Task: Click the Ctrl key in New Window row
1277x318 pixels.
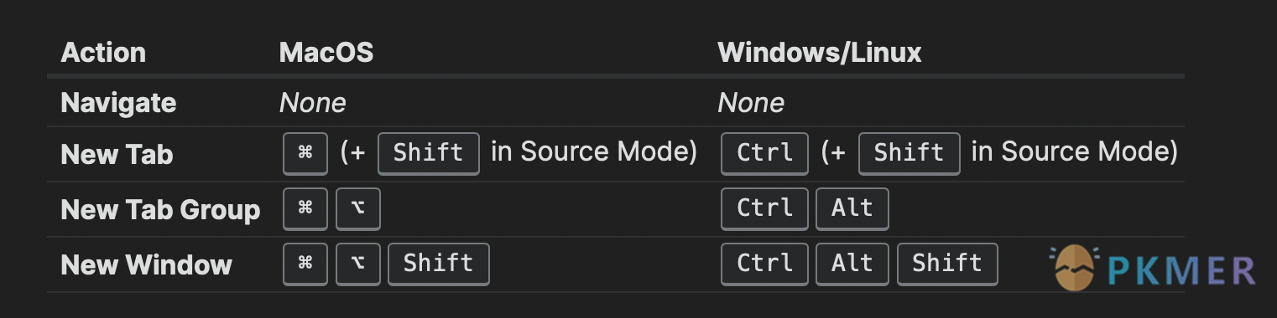Action: click(x=764, y=264)
